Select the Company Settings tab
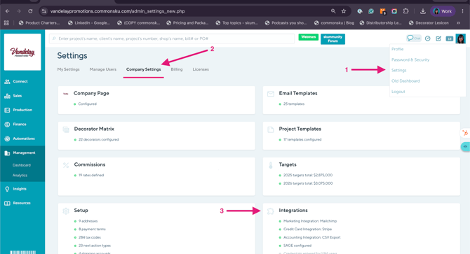The image size is (470, 254). click(143, 69)
